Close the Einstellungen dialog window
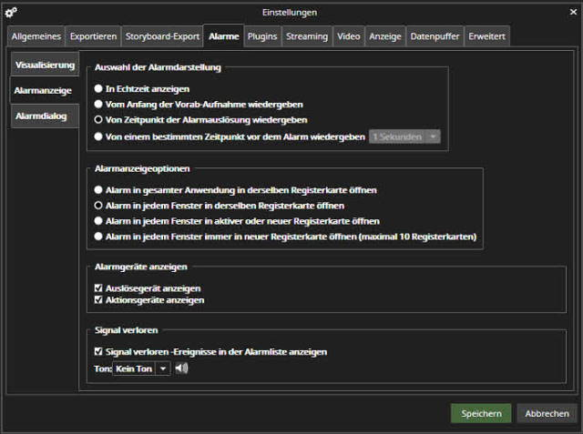The height and width of the screenshot is (434, 583). pos(571,12)
